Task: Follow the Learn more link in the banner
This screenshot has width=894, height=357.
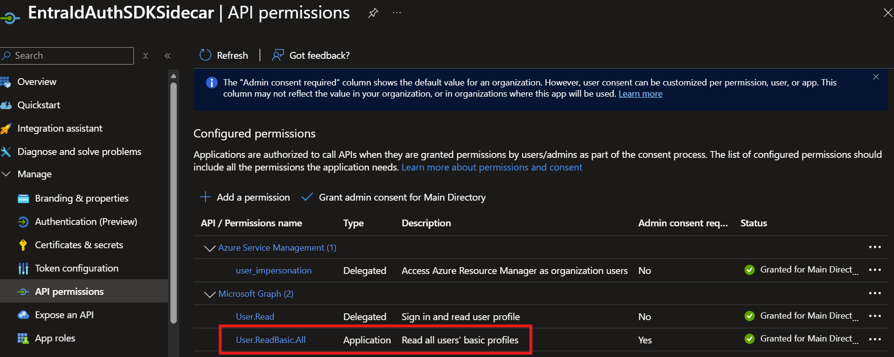Action: click(x=640, y=94)
